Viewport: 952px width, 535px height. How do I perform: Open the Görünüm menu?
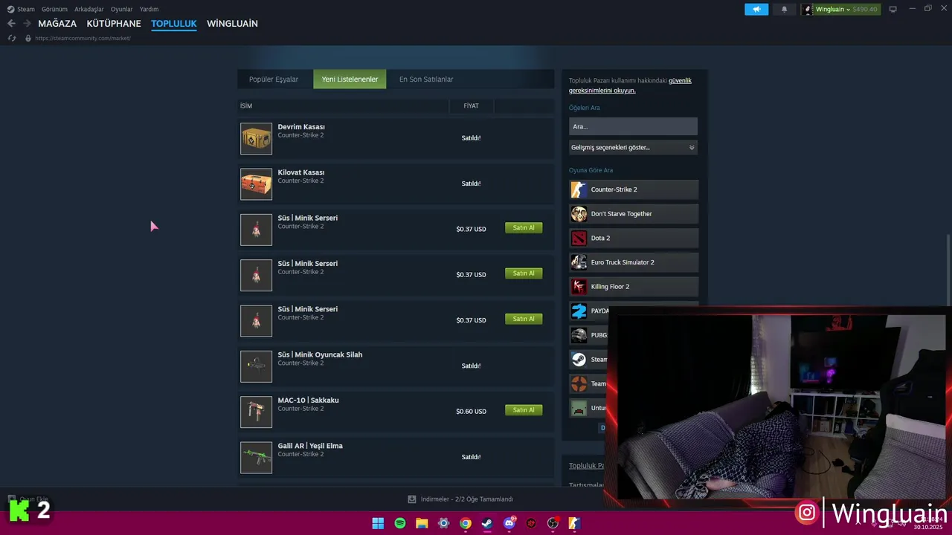54,9
